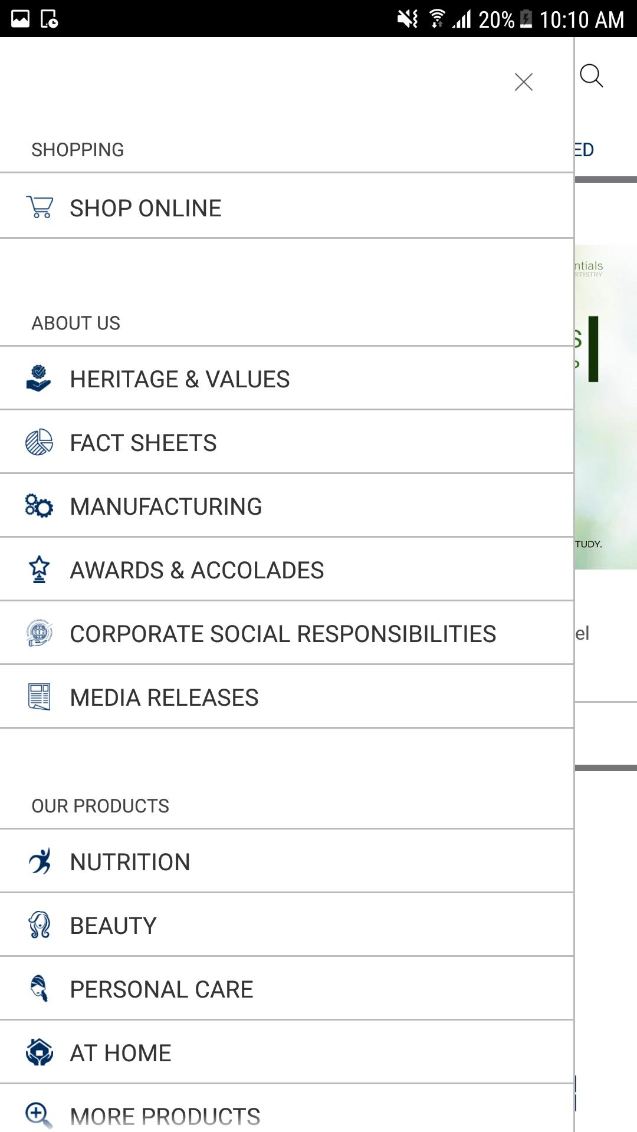Viewport: 637px width, 1132px height.
Task: Open Awards & Accolades section
Action: point(196,570)
